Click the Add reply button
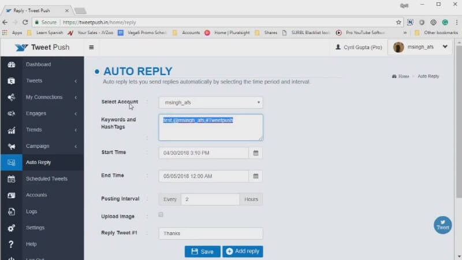This screenshot has width=462, height=260. [243, 251]
